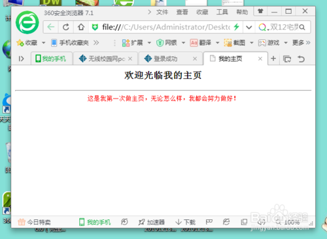Click the search box field
This screenshot has height=239, width=327.
point(284,27)
